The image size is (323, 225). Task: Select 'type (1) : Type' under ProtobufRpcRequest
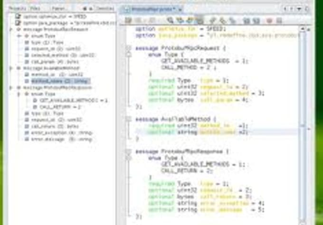[47, 42]
